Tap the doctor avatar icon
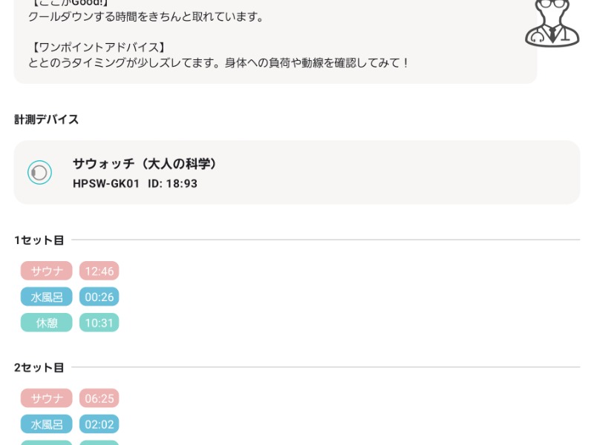The height and width of the screenshot is (445, 594). point(552,24)
